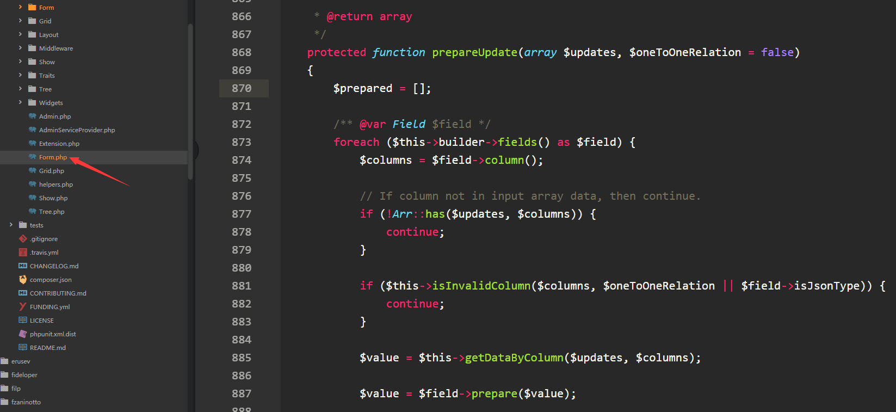Click the PHP icon of Grid.php
The height and width of the screenshot is (412, 896).
[32, 170]
